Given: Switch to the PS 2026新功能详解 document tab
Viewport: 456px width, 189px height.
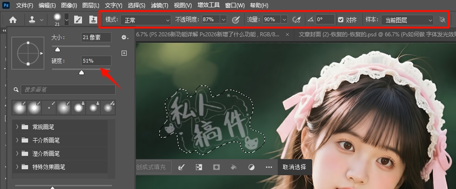Looking at the screenshot, I should pos(208,34).
